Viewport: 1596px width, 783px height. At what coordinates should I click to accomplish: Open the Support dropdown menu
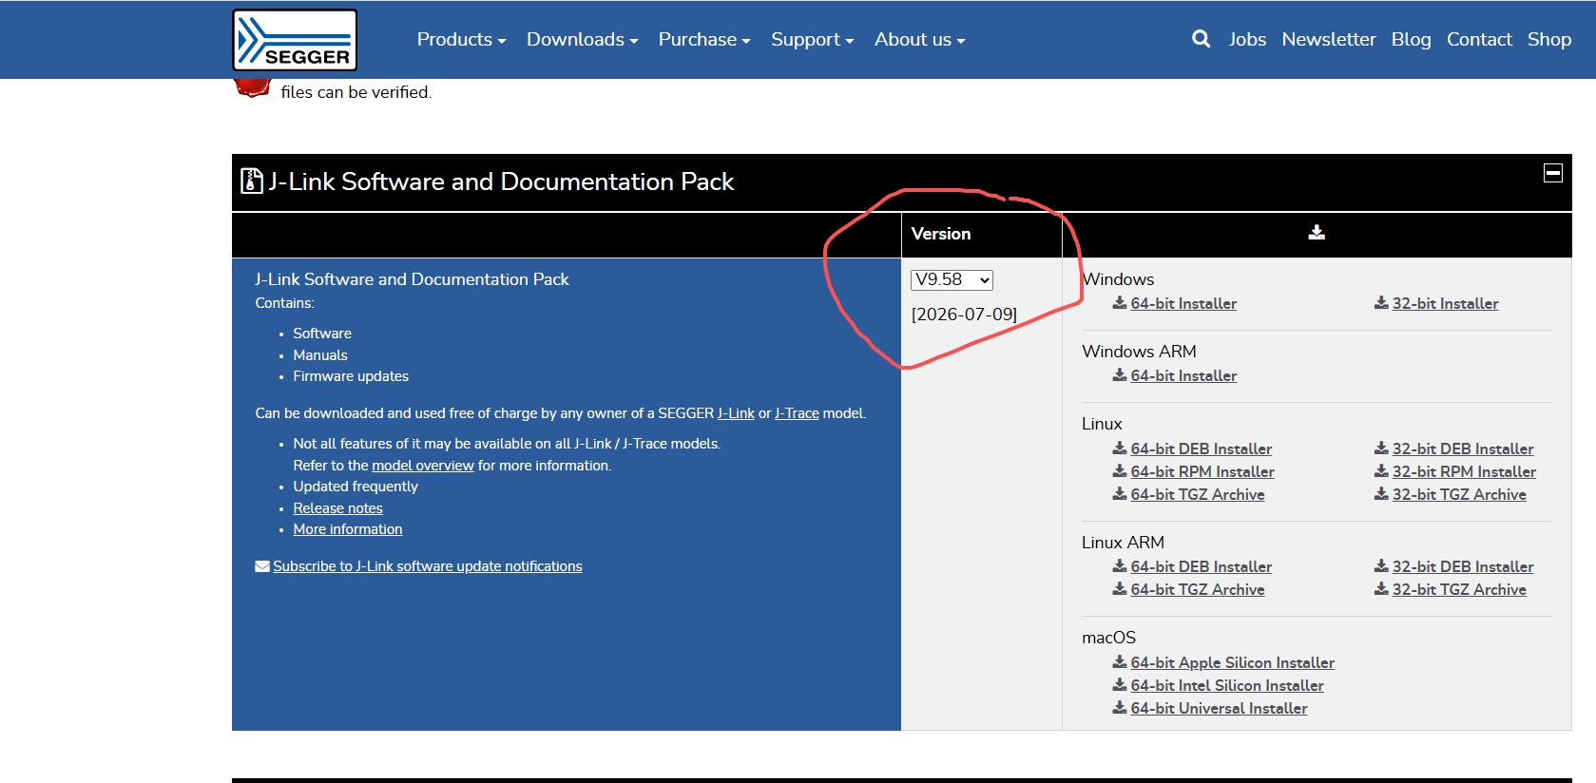(813, 39)
